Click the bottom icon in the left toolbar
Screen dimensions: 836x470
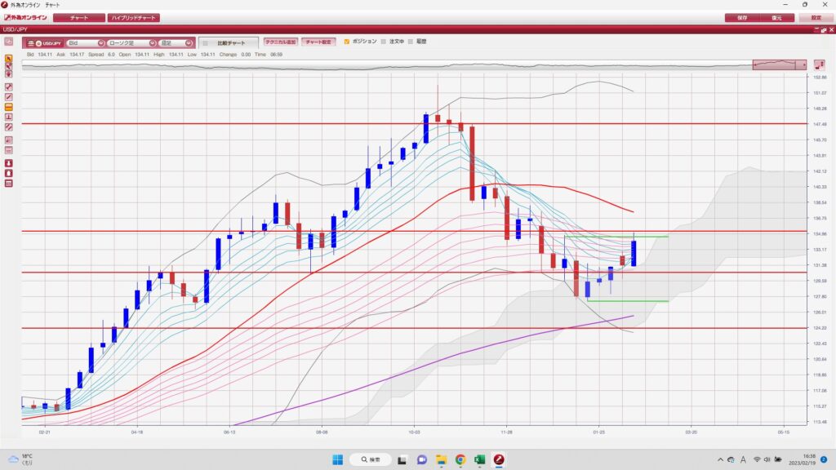9,183
